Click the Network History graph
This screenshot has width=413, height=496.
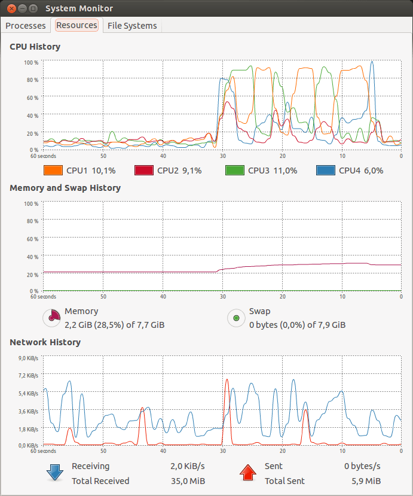221,401
